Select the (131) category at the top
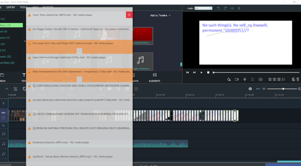Image resolution: width=301 pixels, height=166 pixels. click(3, 19)
